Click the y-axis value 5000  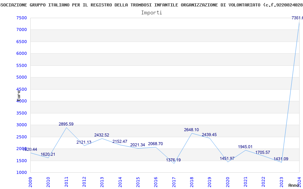tap(22, 77)
